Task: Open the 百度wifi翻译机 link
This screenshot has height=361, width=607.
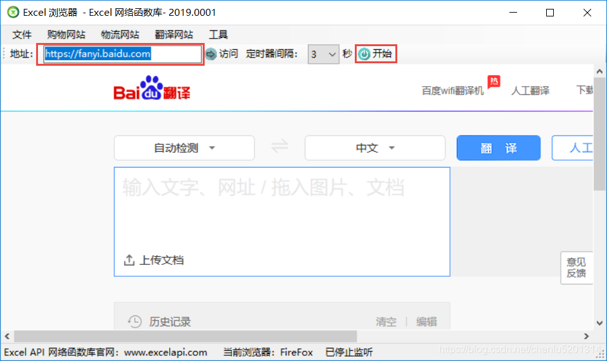Action: pos(452,91)
